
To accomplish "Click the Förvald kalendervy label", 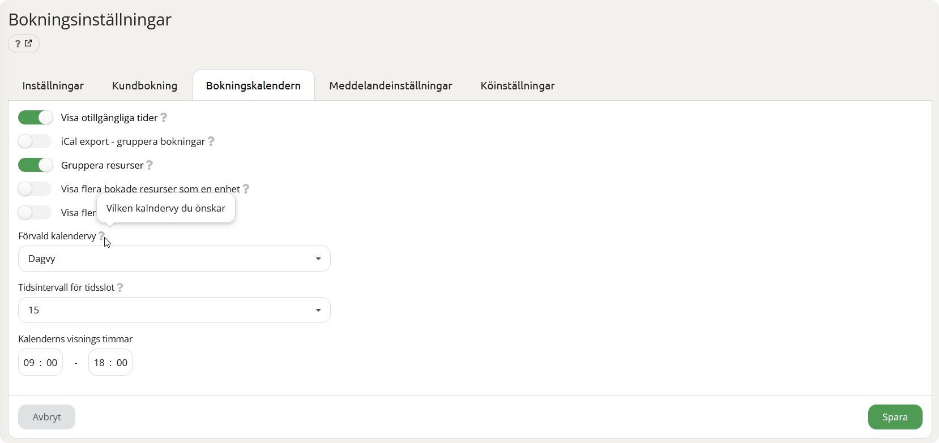I will pos(57,236).
